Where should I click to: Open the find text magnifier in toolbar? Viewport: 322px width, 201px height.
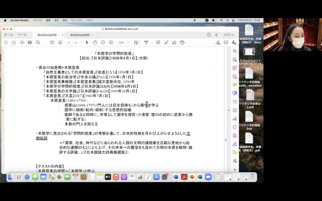(38, 42)
